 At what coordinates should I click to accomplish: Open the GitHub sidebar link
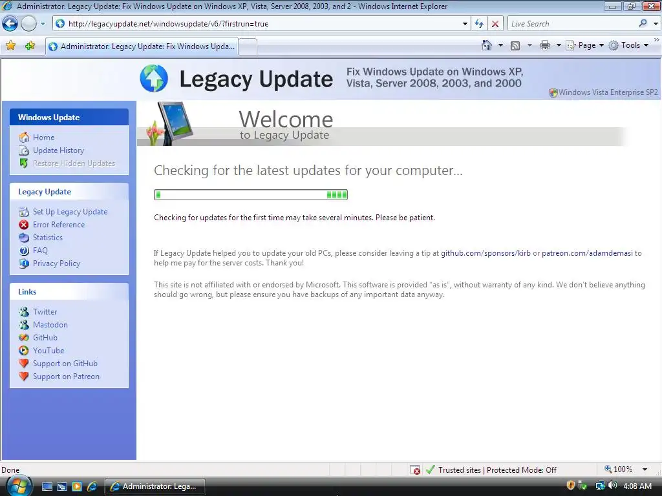pyautogui.click(x=45, y=338)
